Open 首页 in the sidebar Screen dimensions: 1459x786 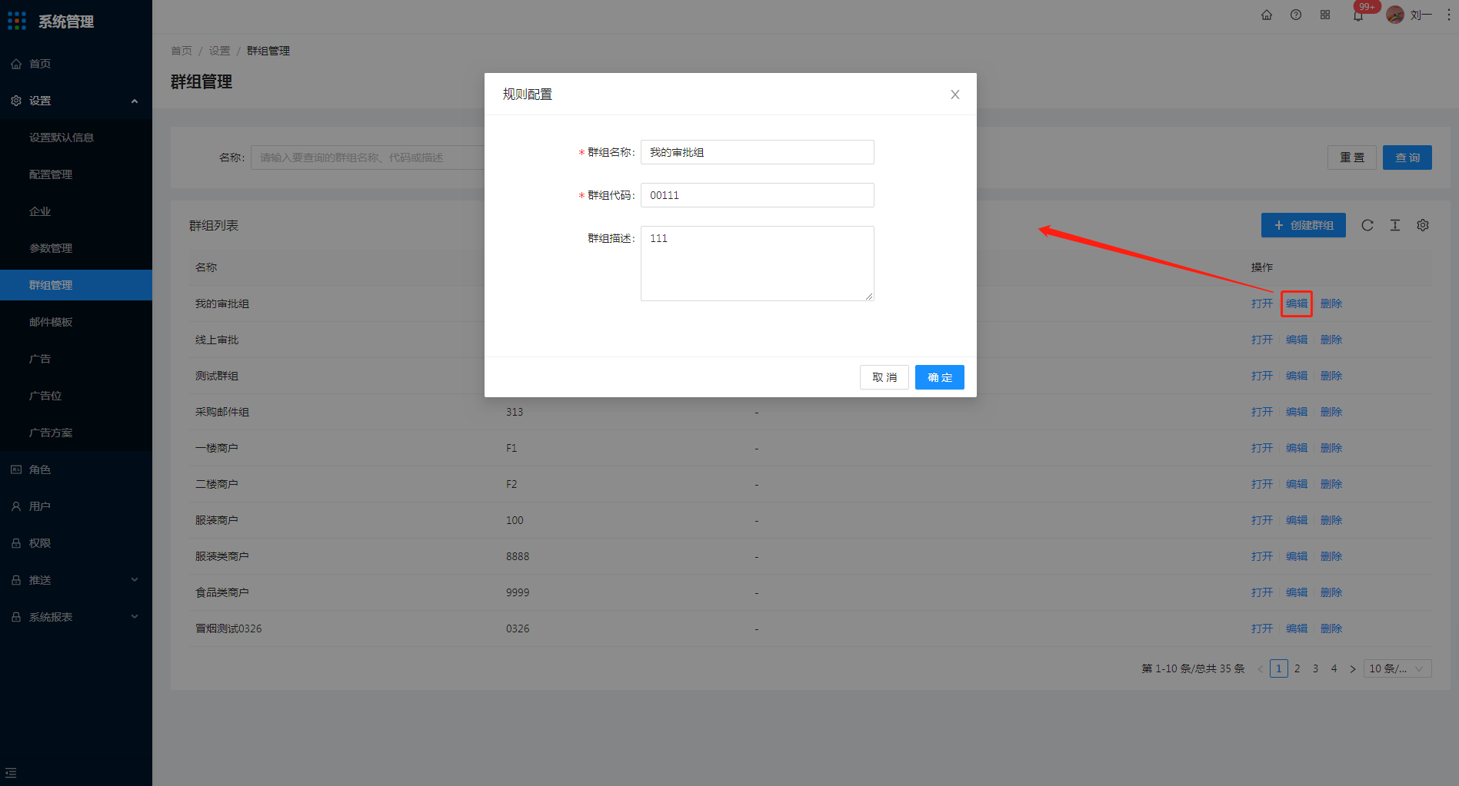pos(76,64)
